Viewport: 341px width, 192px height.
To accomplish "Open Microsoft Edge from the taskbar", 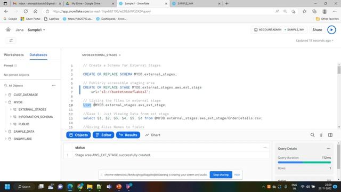I will click(x=70, y=187).
